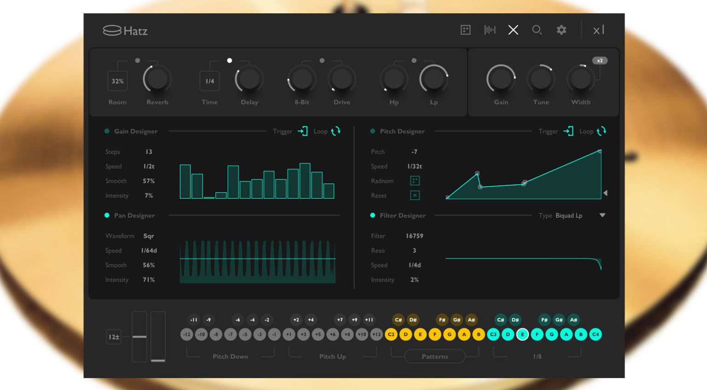Image resolution: width=707 pixels, height=390 pixels.
Task: Click the yellow C2 pattern key
Action: (391, 334)
